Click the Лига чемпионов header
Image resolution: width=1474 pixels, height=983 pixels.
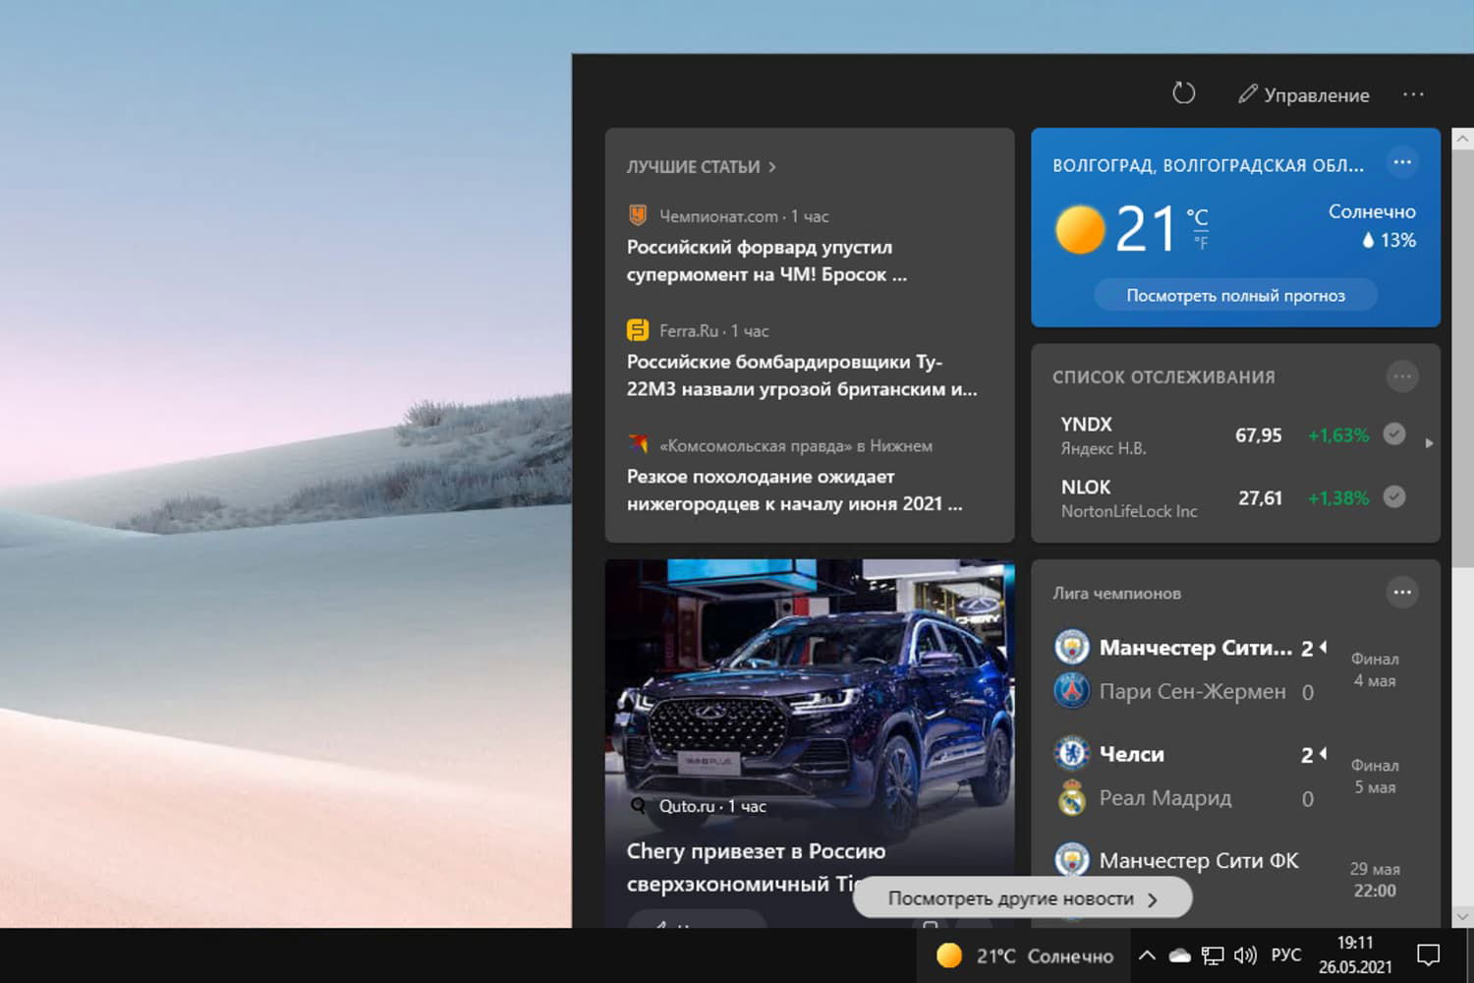click(x=1116, y=593)
